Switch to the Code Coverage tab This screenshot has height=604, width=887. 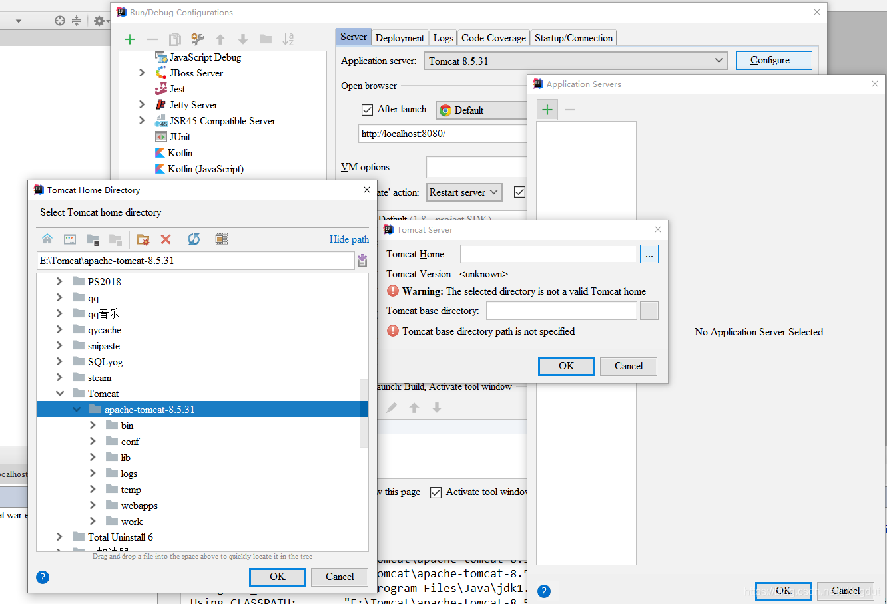pos(493,38)
